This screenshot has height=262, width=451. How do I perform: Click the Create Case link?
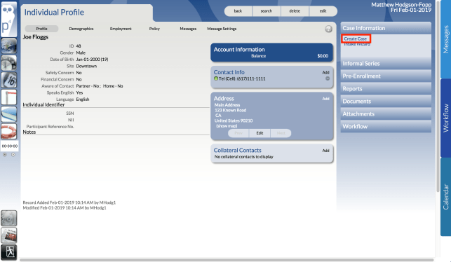coord(356,39)
